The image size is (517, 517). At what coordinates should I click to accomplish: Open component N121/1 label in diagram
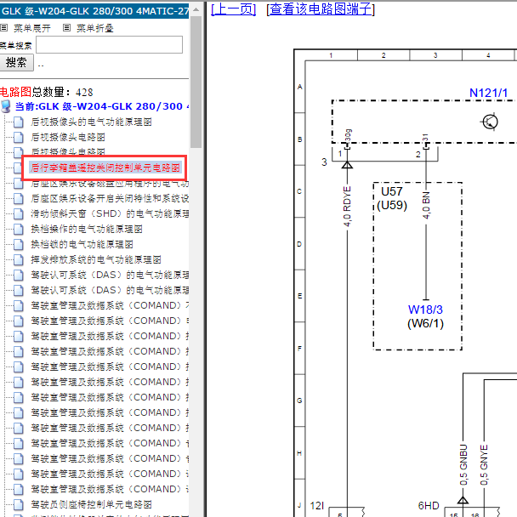pyautogui.click(x=488, y=93)
